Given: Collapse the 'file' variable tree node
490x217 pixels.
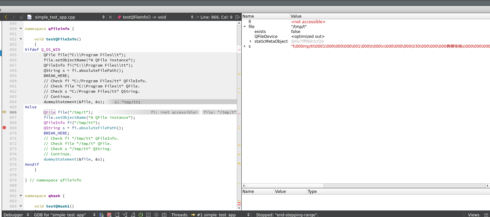Looking at the screenshot, I should pos(244,27).
